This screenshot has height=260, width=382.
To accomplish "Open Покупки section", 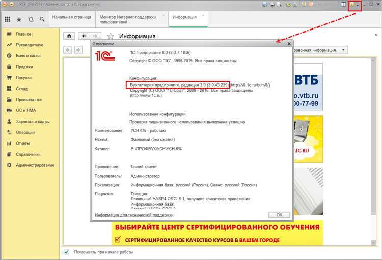I will [23, 78].
